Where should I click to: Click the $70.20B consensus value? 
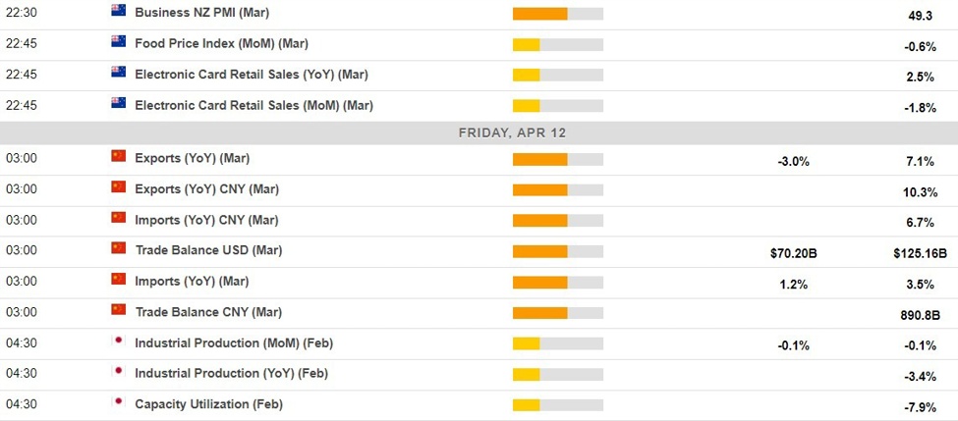[x=793, y=253]
